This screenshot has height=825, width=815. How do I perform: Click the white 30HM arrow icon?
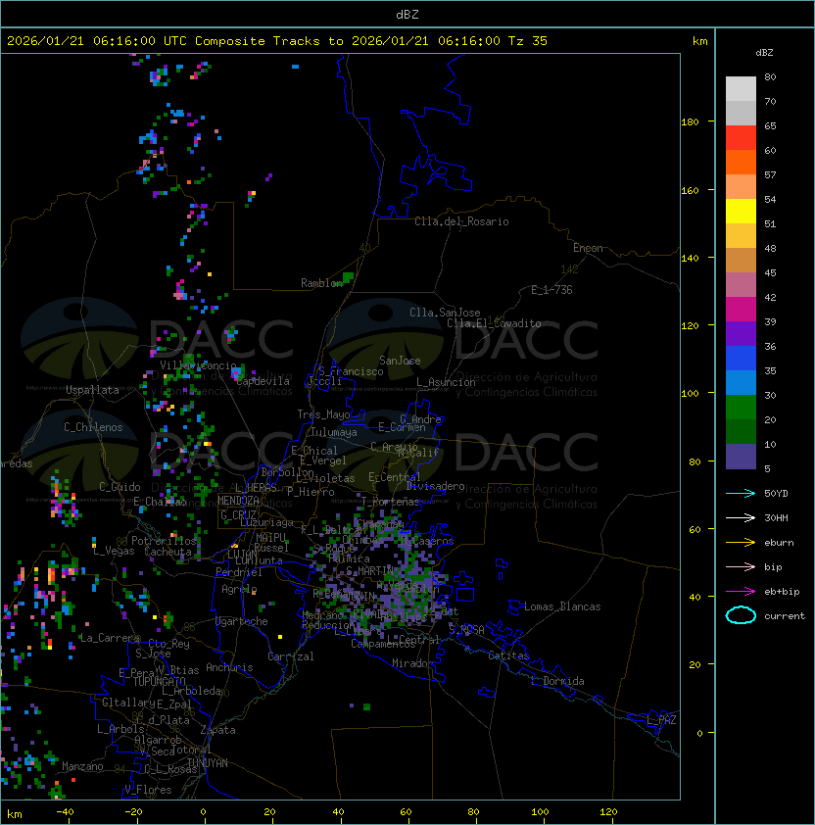pyautogui.click(x=741, y=517)
